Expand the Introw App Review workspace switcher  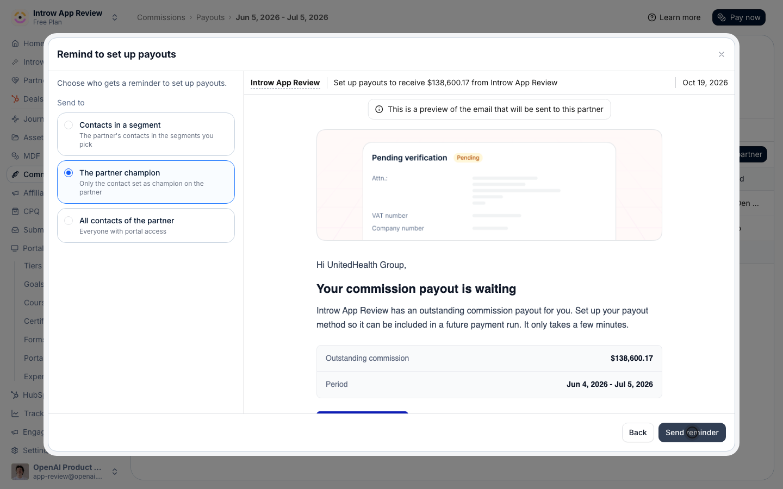point(115,17)
